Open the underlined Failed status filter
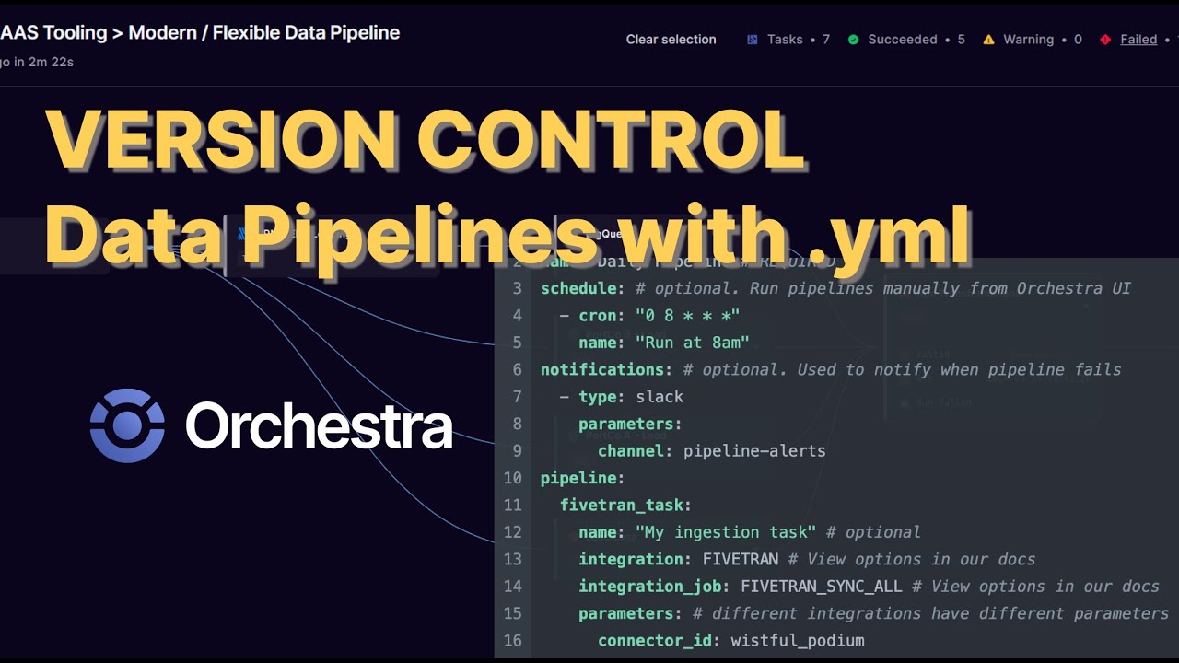The image size is (1179, 663). coord(1138,40)
